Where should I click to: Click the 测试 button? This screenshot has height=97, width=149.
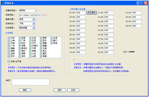[x=25, y=90]
